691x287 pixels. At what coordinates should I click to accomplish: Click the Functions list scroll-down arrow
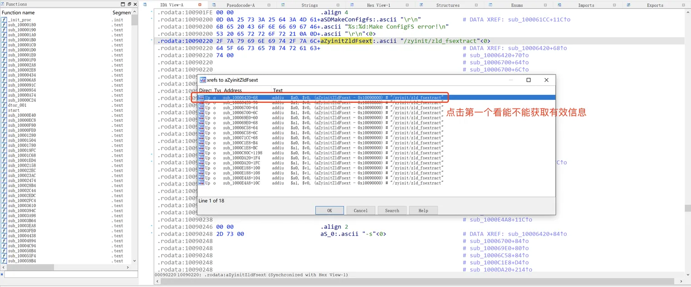coord(134,261)
